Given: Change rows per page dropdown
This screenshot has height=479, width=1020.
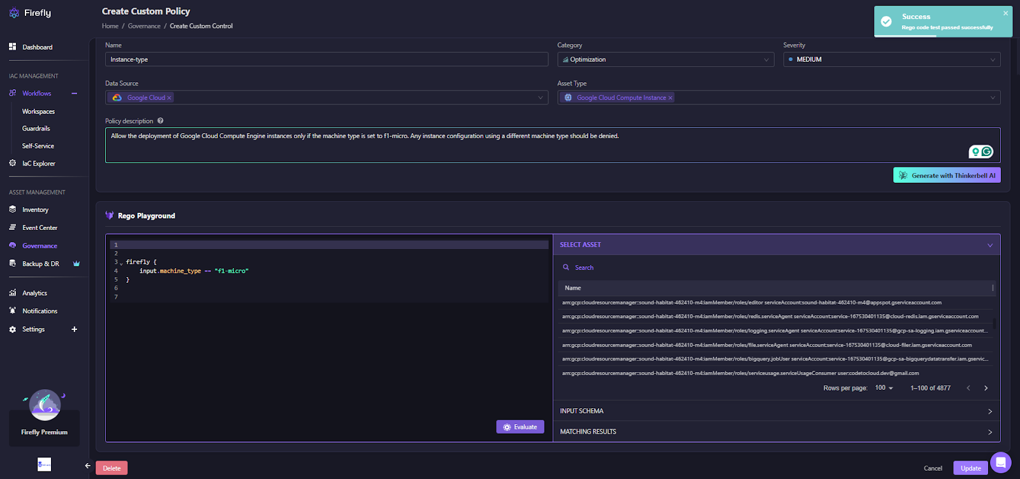Looking at the screenshot, I should 884,388.
